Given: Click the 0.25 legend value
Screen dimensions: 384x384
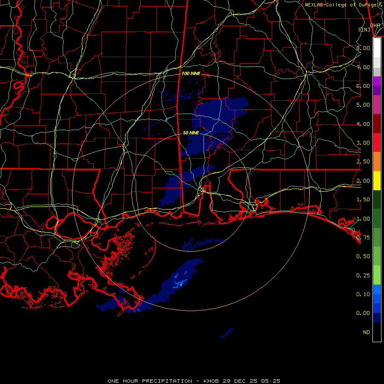Looking at the screenshot, I should coord(363,276).
